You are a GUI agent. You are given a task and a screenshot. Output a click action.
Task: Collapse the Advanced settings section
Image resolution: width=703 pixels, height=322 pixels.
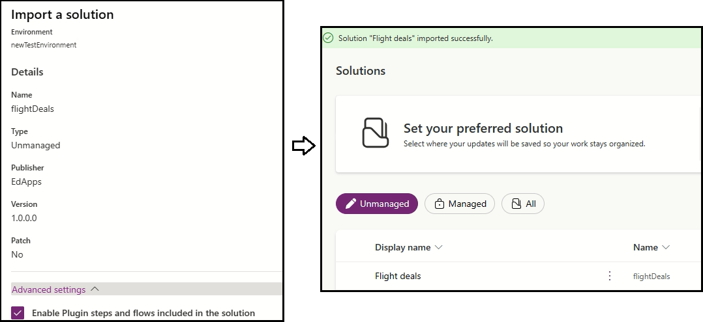click(x=48, y=289)
